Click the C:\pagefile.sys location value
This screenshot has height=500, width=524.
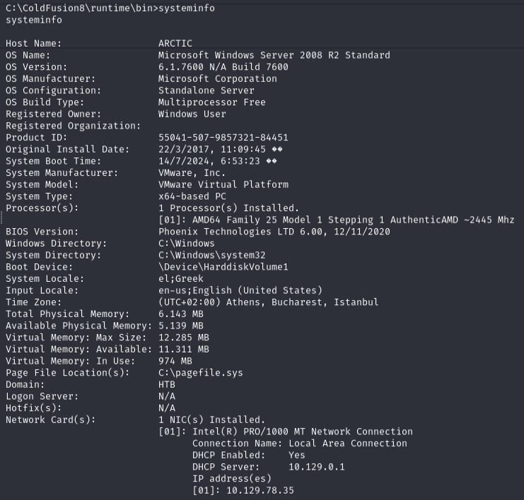coord(200,373)
